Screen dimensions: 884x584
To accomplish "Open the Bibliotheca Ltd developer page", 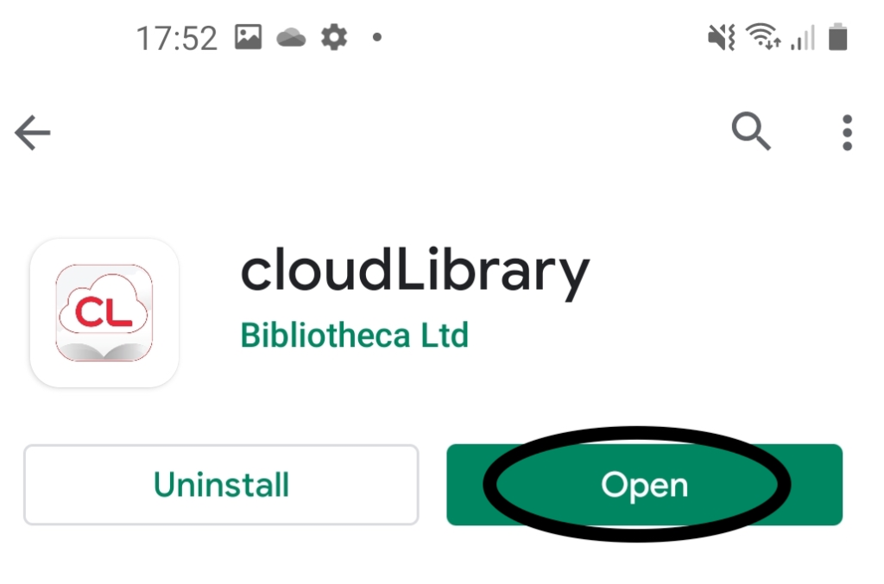I will (x=355, y=336).
